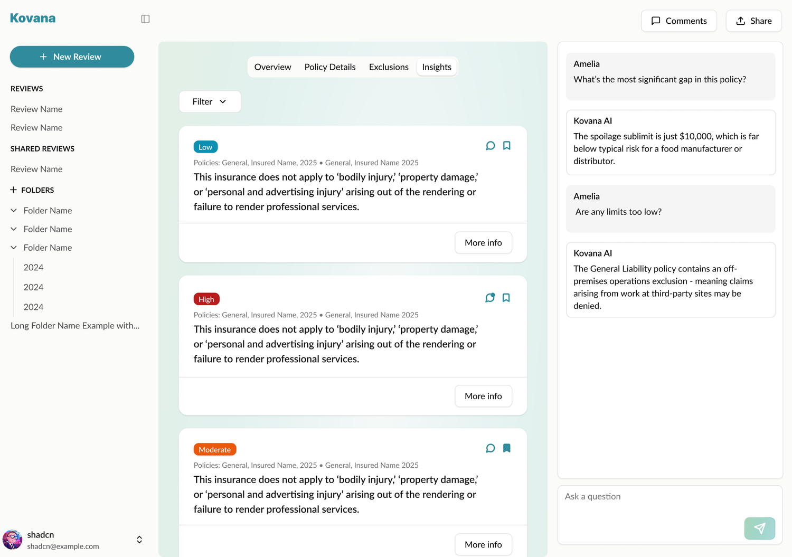The height and width of the screenshot is (557, 792).
Task: Open comments on the High severity card
Action: (x=490, y=298)
